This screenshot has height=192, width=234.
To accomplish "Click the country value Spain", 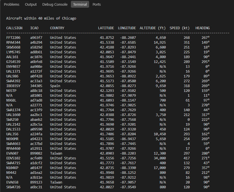I will click(x=55, y=86).
